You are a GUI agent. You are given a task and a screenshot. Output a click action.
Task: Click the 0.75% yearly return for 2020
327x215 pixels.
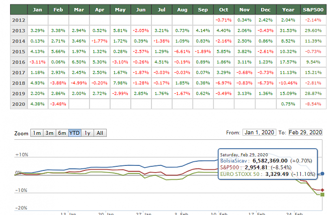click(288, 104)
